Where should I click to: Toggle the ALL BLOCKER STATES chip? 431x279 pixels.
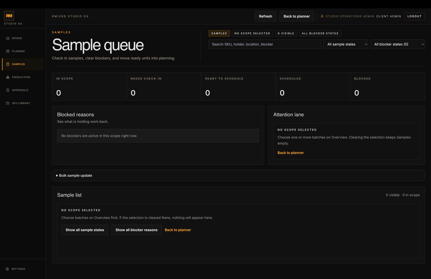tap(320, 33)
